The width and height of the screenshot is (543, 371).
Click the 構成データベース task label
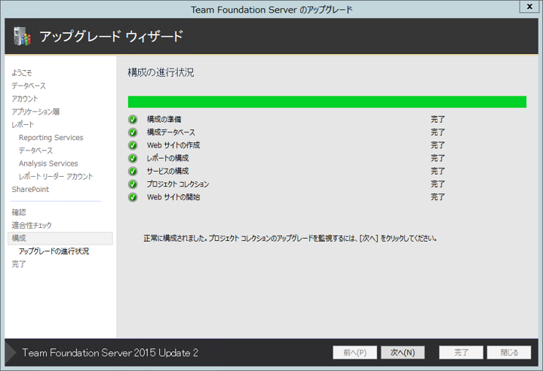pos(170,132)
